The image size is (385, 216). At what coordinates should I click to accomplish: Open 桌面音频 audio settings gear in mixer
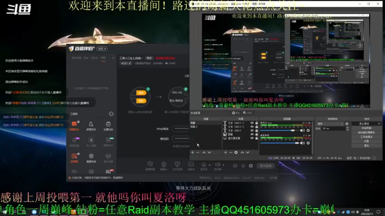coord(308,143)
